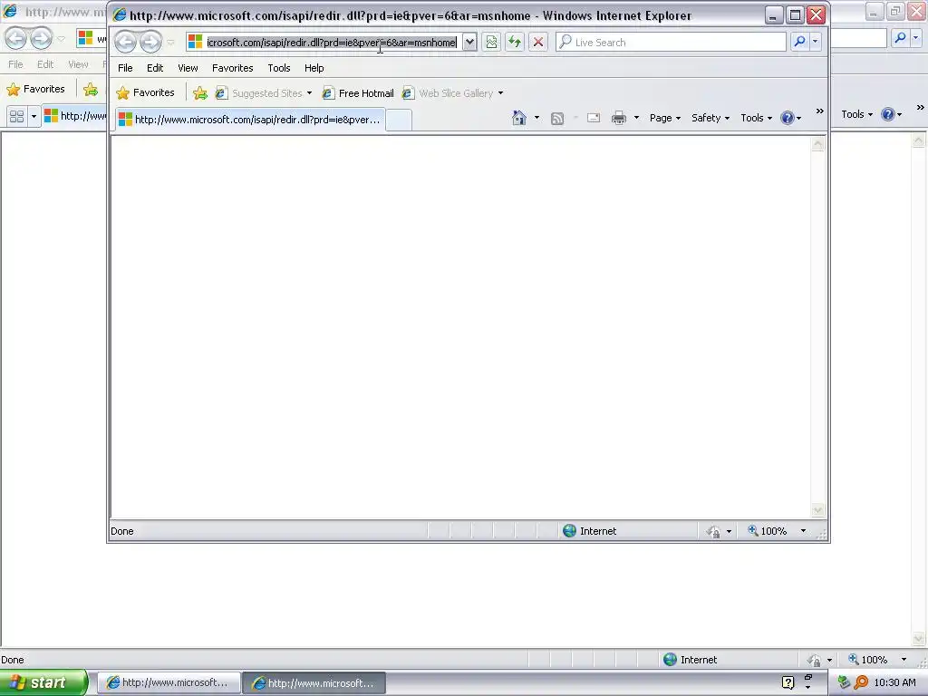Image resolution: width=928 pixels, height=696 pixels.
Task: Click the help question mark tray icon
Action: (x=788, y=683)
